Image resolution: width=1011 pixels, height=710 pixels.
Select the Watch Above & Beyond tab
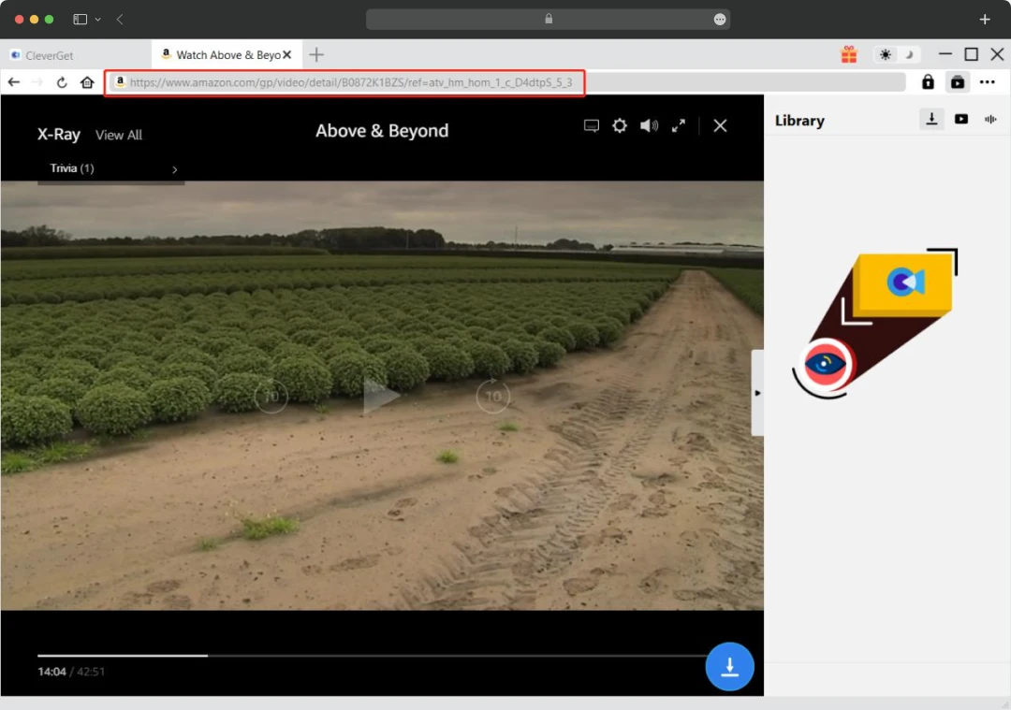tap(222, 54)
